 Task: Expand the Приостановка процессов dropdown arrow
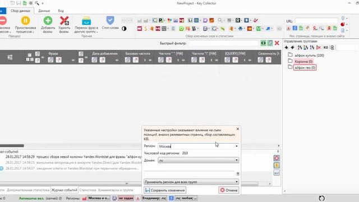[33, 32]
